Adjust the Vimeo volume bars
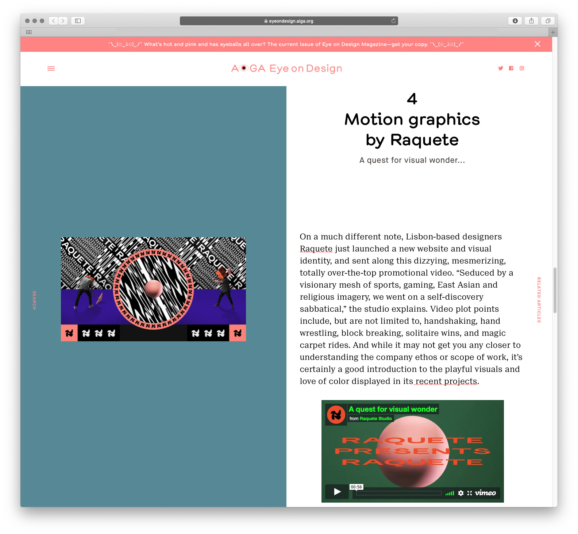The image size is (578, 534). (450, 493)
